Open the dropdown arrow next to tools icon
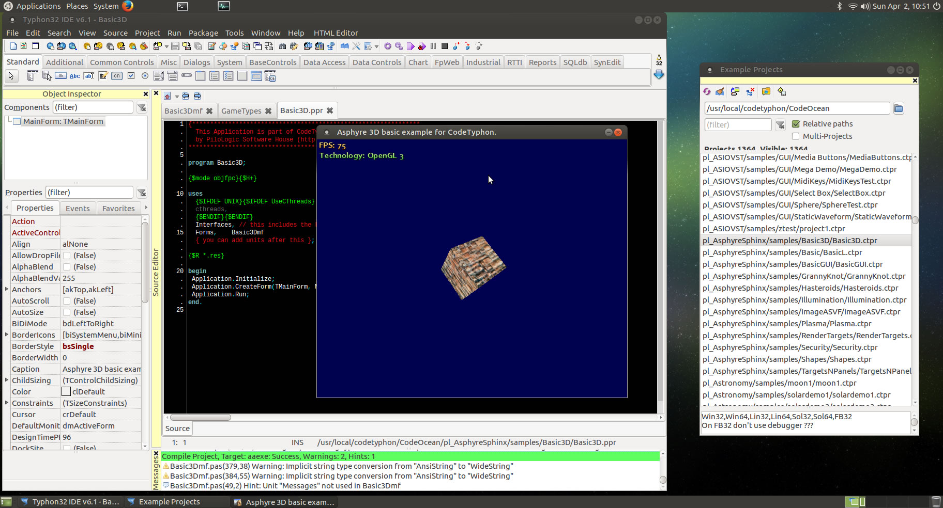This screenshot has height=508, width=943. (x=376, y=46)
